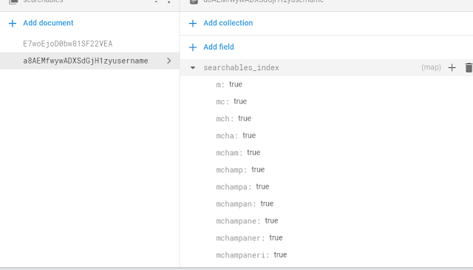Click the Add collection link

(x=228, y=23)
